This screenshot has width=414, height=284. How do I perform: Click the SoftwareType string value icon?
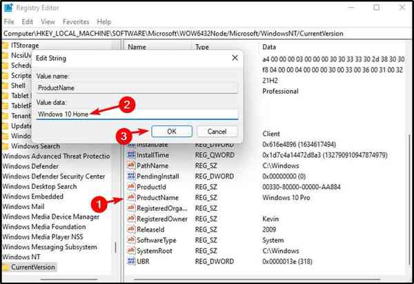[131, 240]
